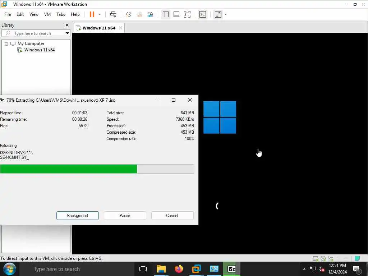The width and height of the screenshot is (368, 276).
Task: Toggle the thumbnail bar view icon
Action: tap(176, 14)
